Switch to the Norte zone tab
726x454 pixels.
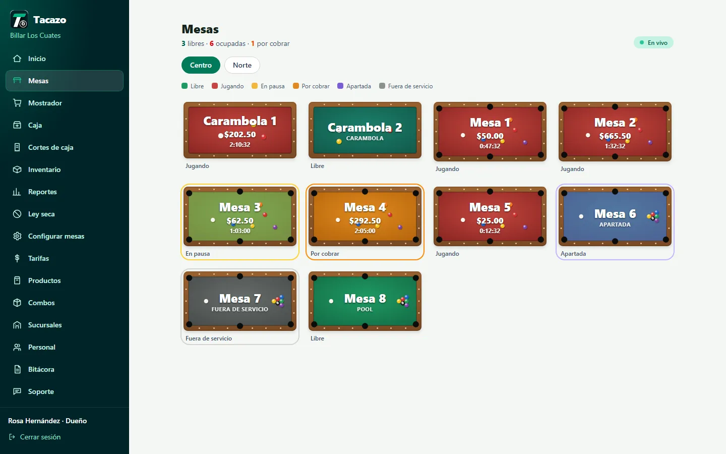(x=242, y=65)
